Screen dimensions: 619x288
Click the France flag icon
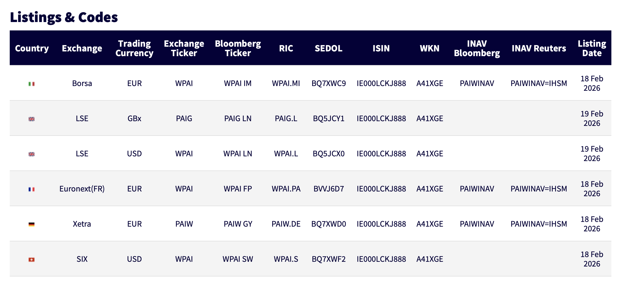pyautogui.click(x=32, y=189)
